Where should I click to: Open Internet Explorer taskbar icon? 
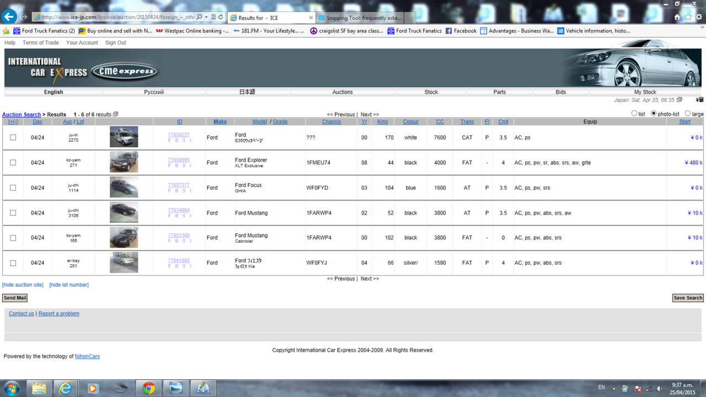[66, 388]
